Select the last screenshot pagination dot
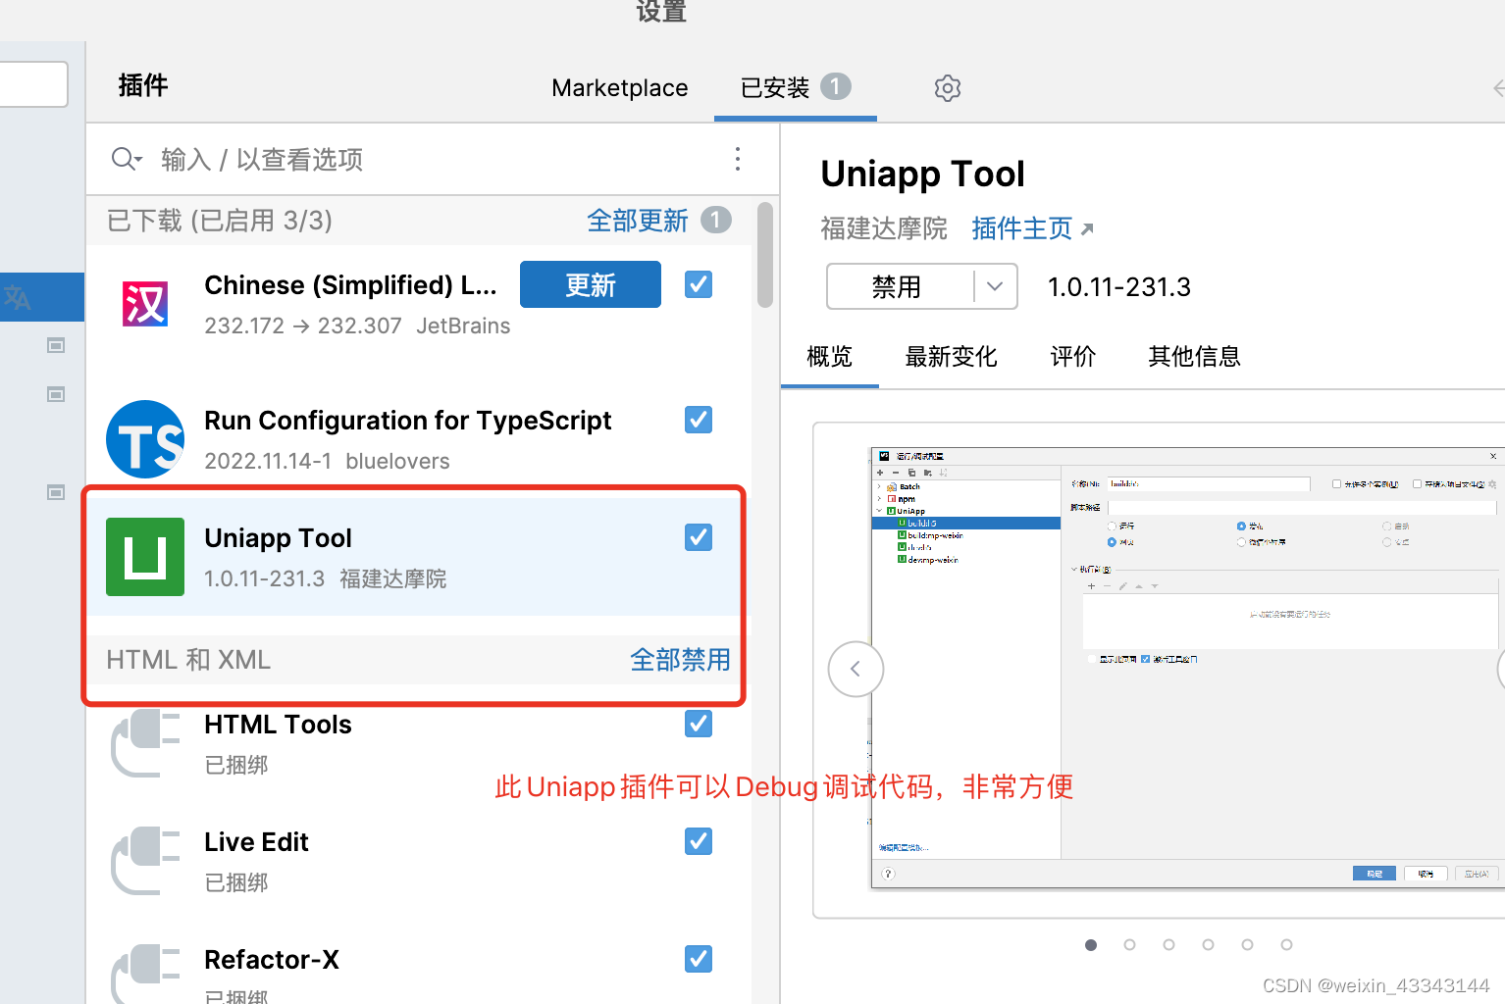The width and height of the screenshot is (1505, 1004). coord(1286,944)
